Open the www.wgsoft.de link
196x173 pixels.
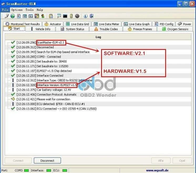pyautogui.click(x=157, y=170)
